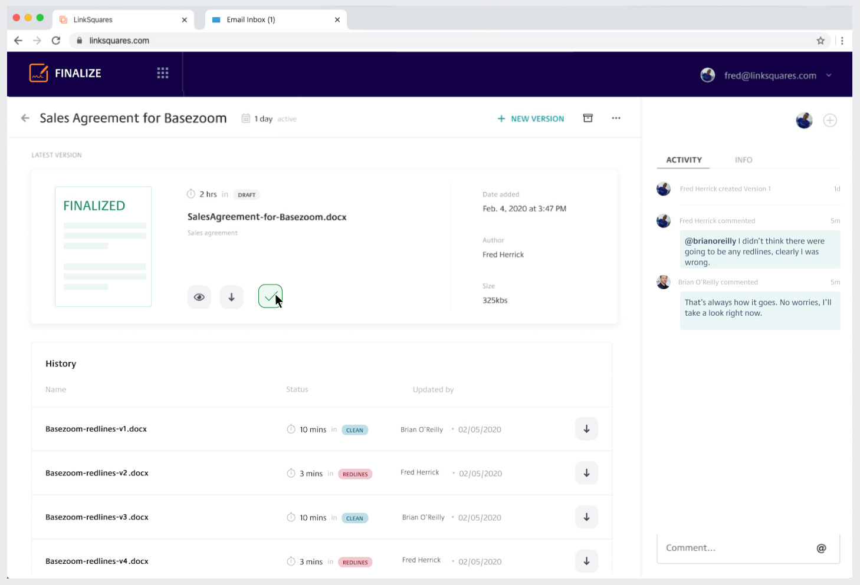
Task: Preview the document with the eye icon
Action: coord(199,297)
